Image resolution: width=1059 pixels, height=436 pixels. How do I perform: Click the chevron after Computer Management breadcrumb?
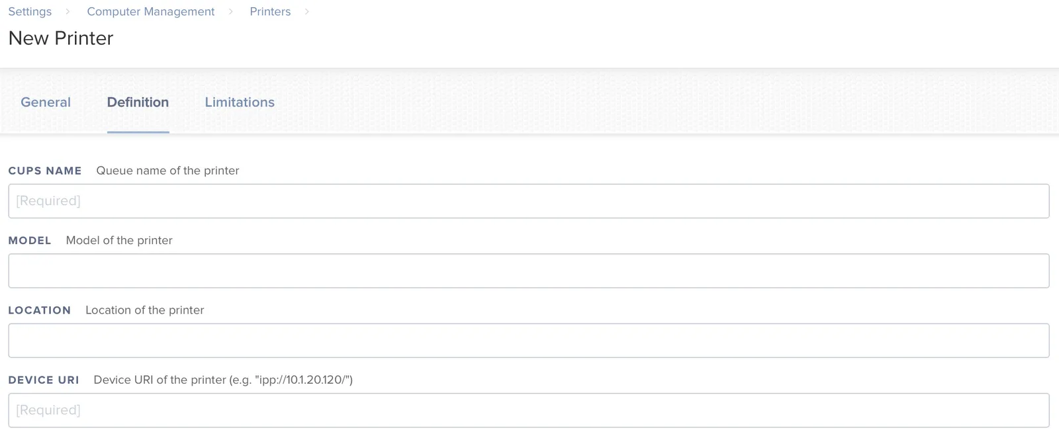click(x=231, y=11)
